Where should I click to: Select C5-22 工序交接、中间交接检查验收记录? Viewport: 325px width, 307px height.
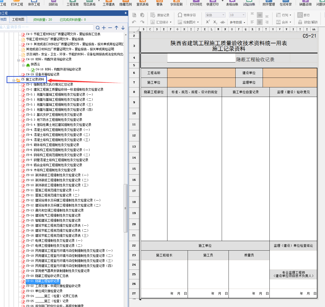coord(53,286)
